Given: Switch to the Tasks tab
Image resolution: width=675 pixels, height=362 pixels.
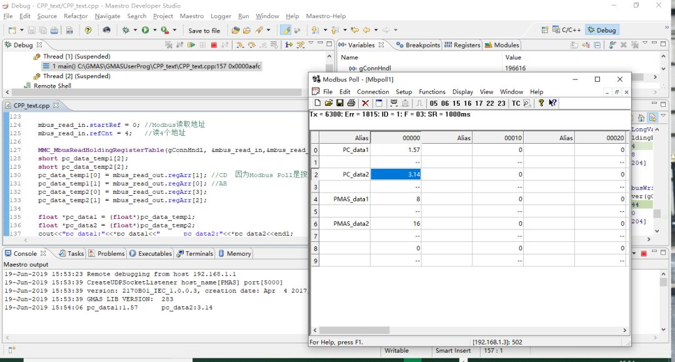Looking at the screenshot, I should (71, 254).
